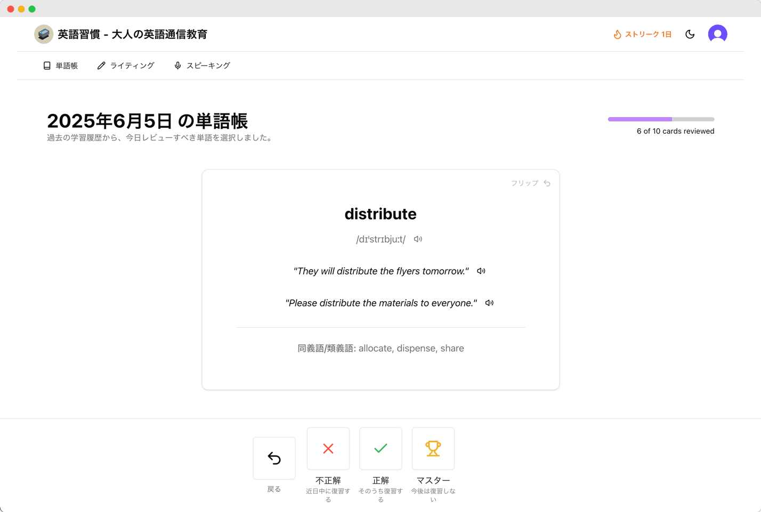Click the word 'distribute' on the flashcard

tap(380, 214)
